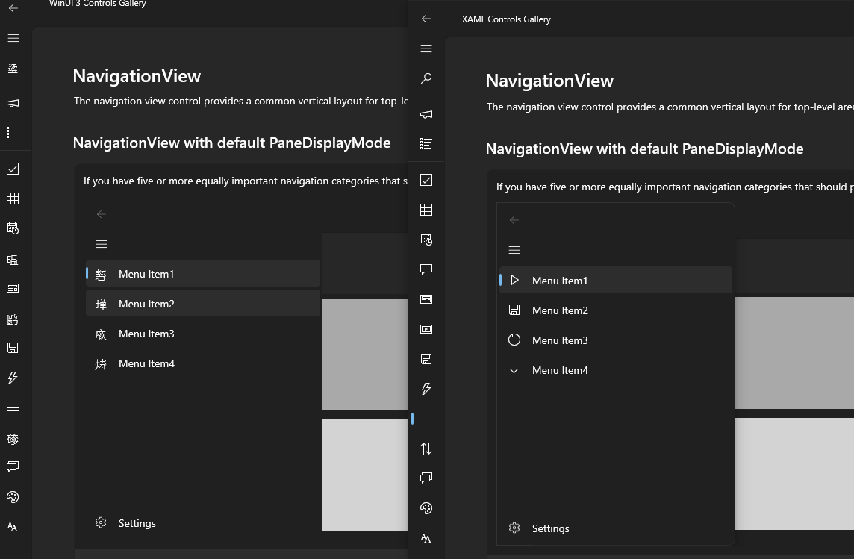Toggle sample pane hamburger in XAML Gallery window
This screenshot has width=854, height=559.
point(514,250)
